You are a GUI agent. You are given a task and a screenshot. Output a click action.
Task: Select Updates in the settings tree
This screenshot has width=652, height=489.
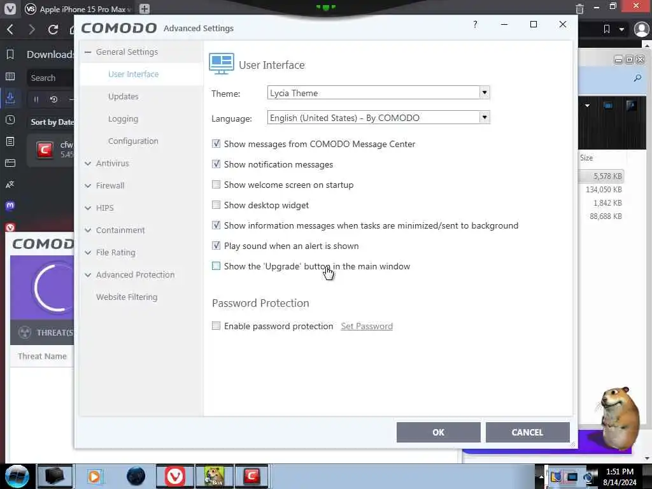pyautogui.click(x=123, y=97)
